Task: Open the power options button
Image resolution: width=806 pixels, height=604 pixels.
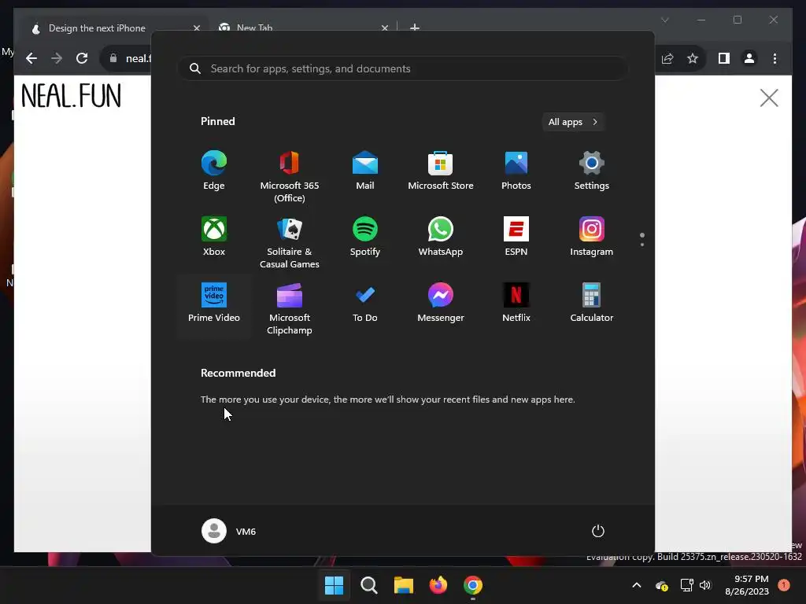Action: pyautogui.click(x=598, y=531)
